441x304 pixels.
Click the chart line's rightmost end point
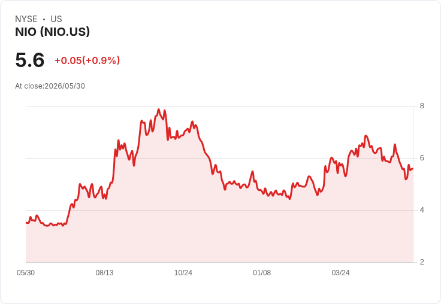[413, 169]
